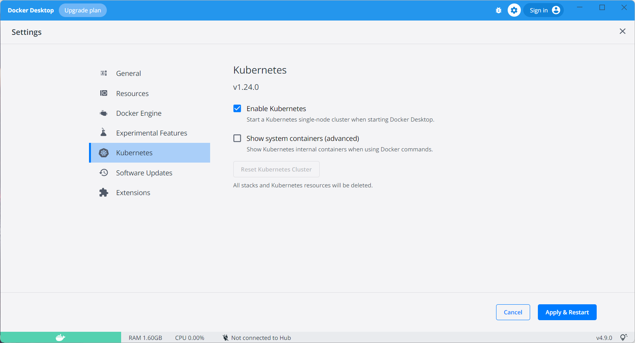The image size is (635, 343).
Task: Click the v4.9.0 version label
Action: [604, 338]
